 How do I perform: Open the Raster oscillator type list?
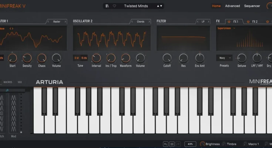57,21
